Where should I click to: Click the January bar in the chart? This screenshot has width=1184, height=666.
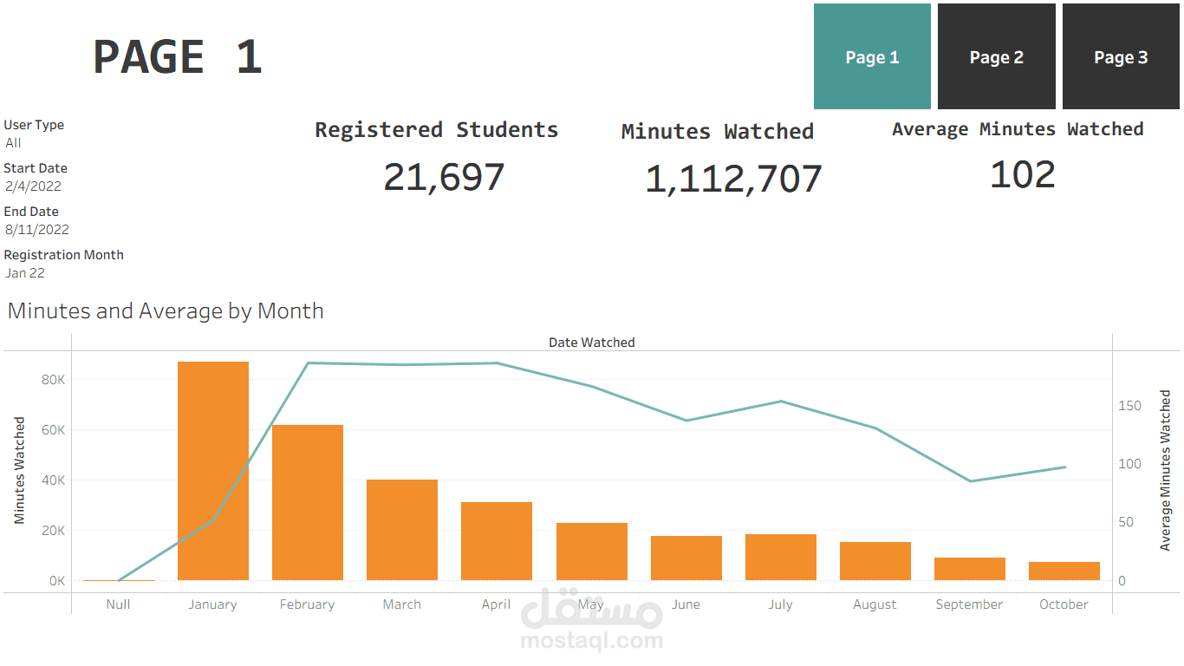pos(212,468)
